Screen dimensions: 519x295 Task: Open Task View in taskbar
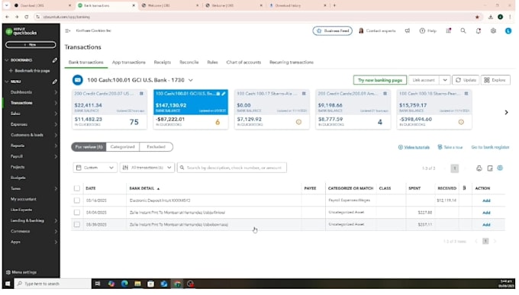pos(98,284)
